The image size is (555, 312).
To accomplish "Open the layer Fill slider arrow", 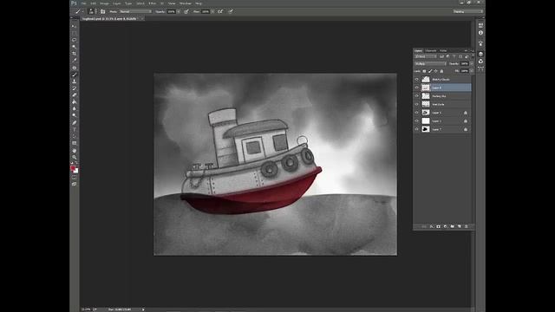I will tap(472, 71).
